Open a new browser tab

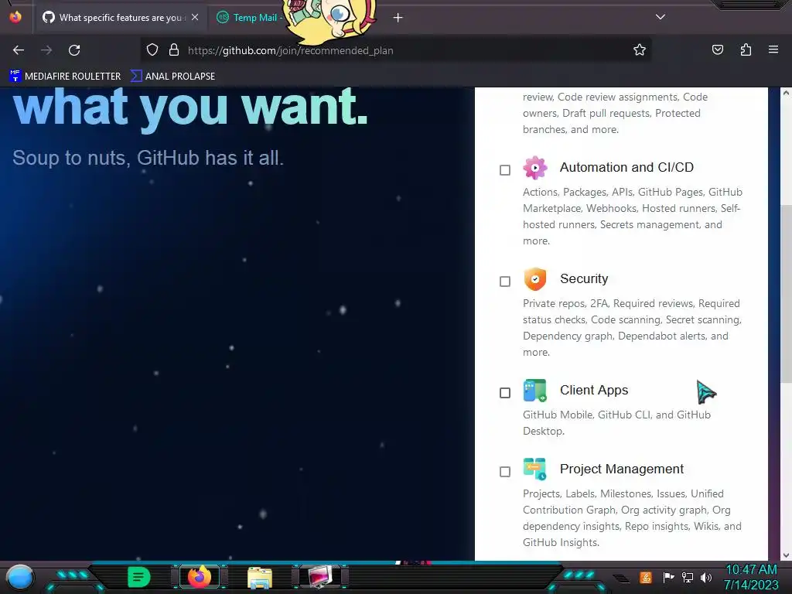point(398,18)
